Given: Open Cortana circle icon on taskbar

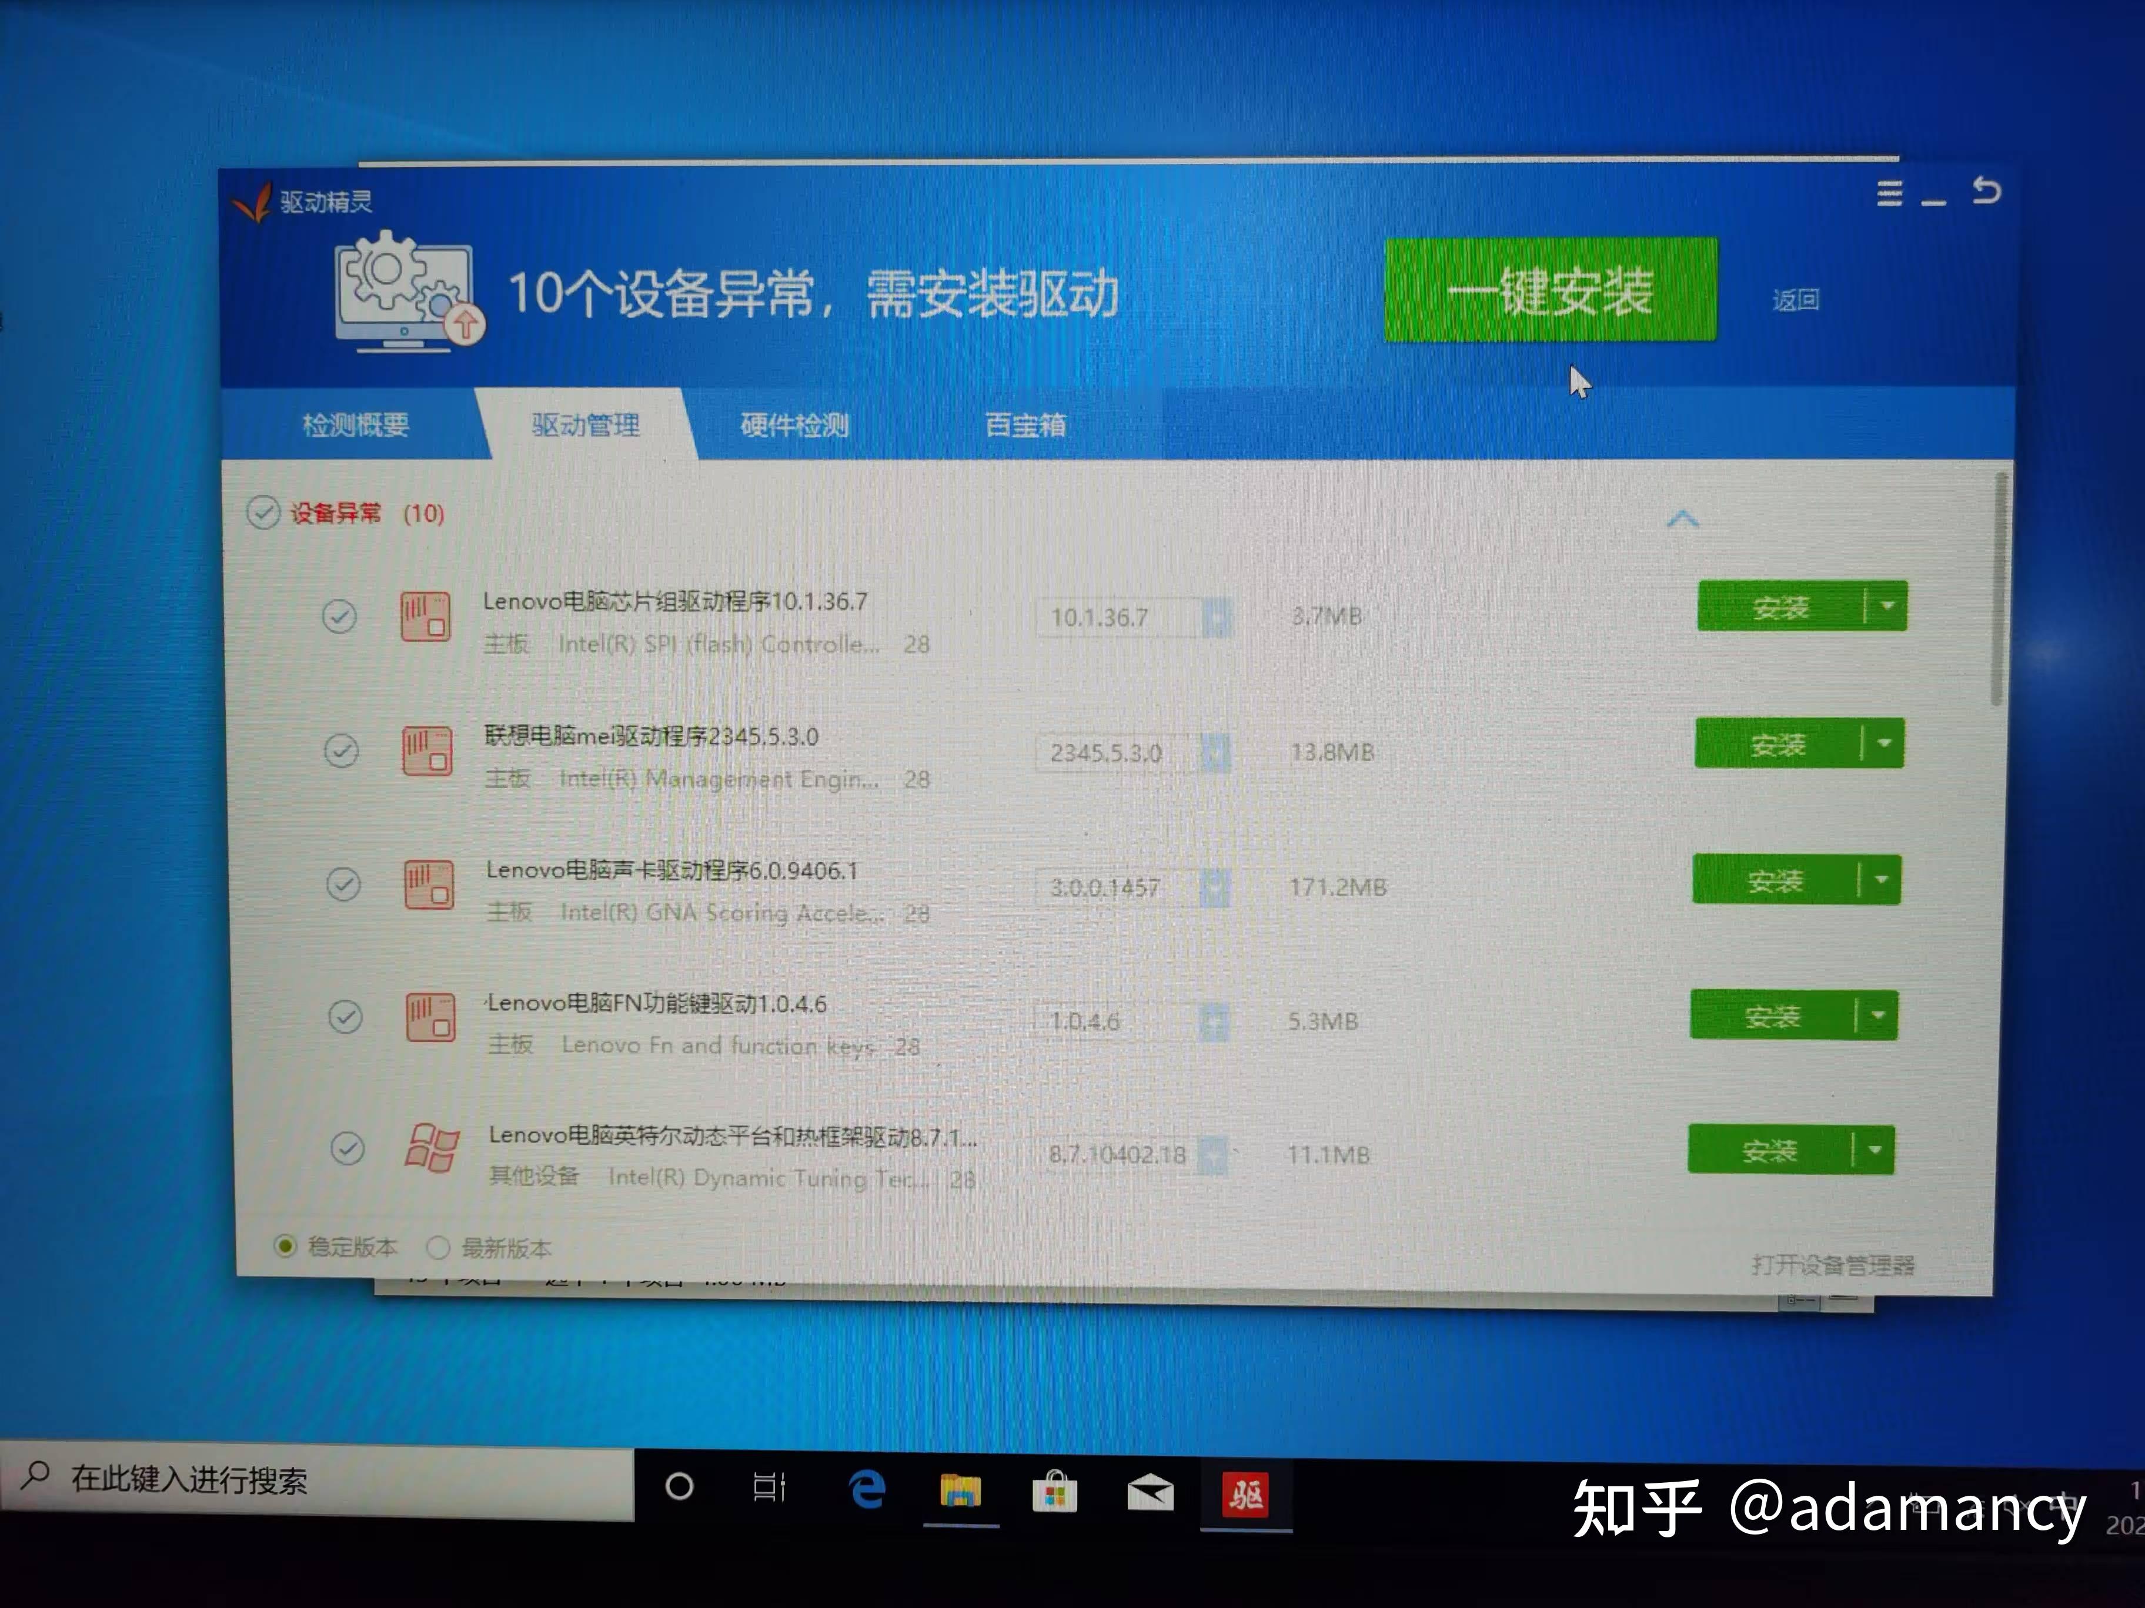Looking at the screenshot, I should tap(679, 1486).
